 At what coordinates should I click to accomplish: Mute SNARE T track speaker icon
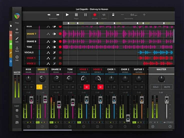click(x=54, y=34)
